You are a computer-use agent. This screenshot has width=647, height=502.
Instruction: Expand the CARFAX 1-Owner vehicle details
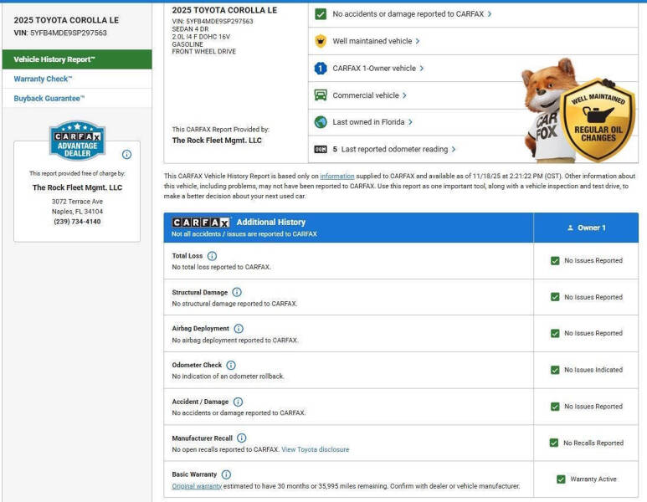tap(377, 69)
